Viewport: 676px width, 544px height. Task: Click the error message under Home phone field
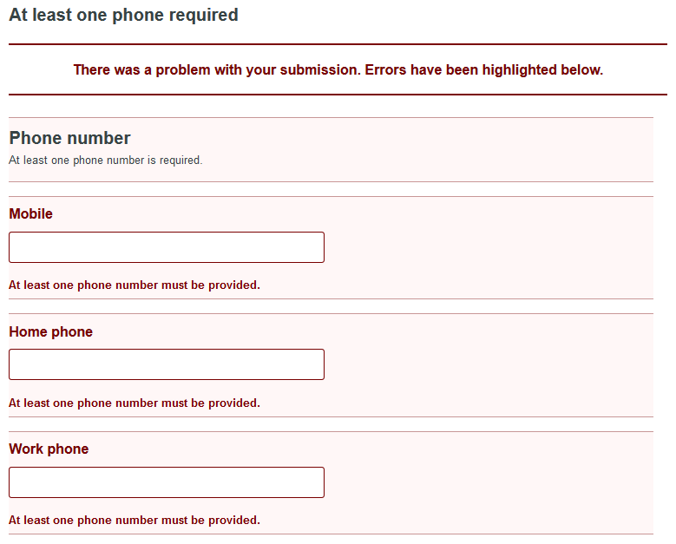point(135,403)
